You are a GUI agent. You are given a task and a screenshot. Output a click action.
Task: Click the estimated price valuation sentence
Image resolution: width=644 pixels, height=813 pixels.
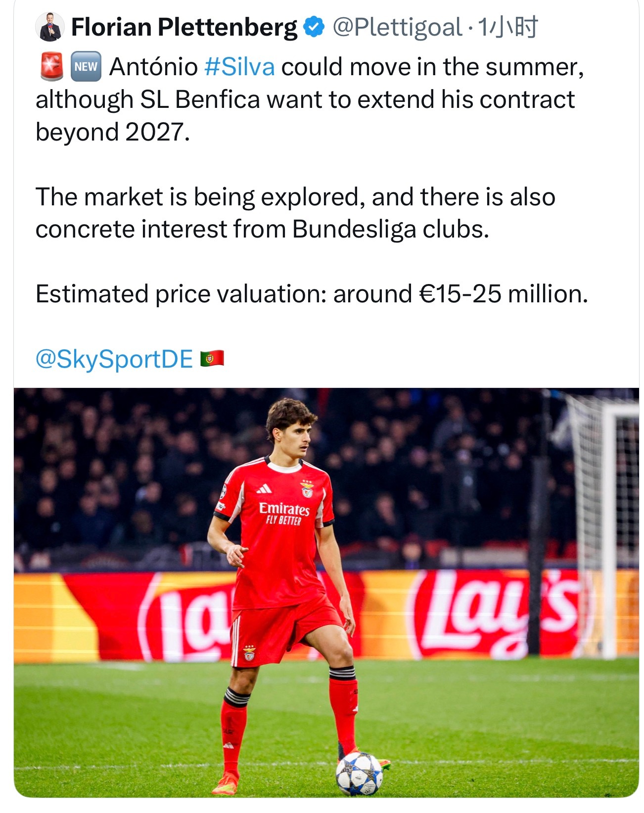click(312, 294)
